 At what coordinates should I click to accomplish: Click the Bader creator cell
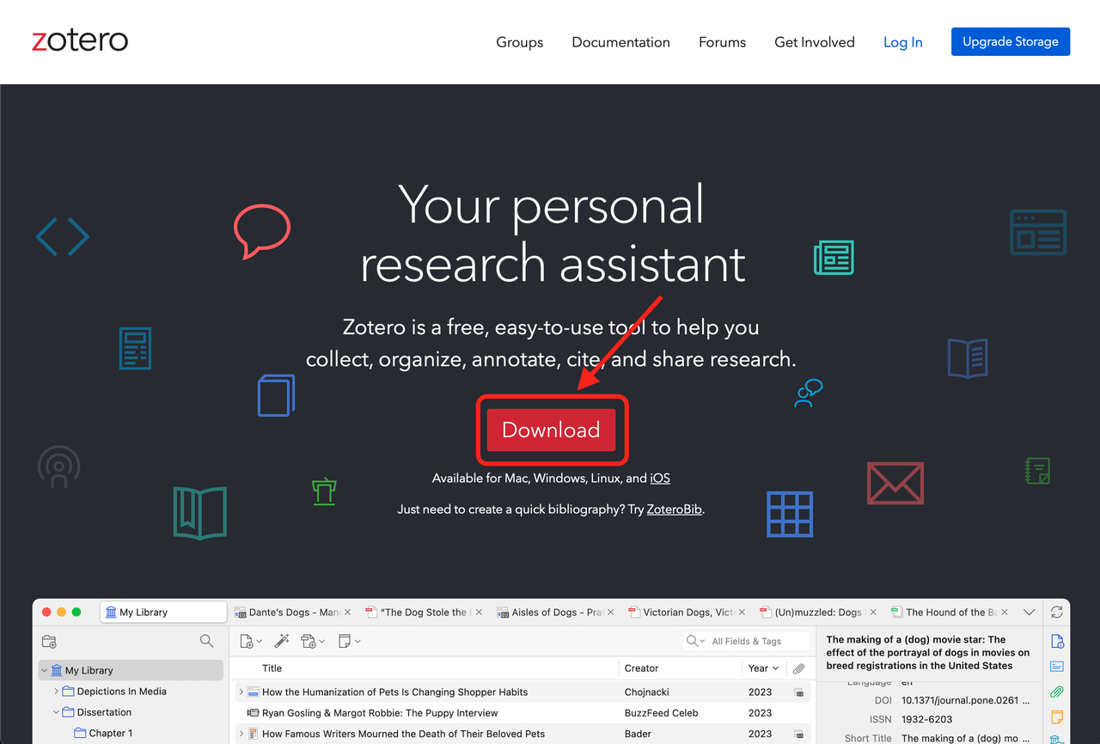click(x=638, y=734)
